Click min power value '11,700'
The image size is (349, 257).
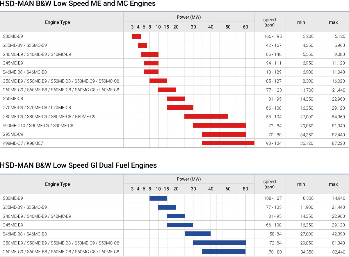(307, 90)
